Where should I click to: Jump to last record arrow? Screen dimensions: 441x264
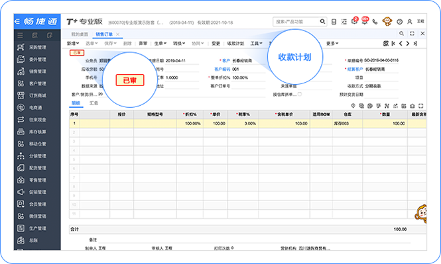(415, 43)
